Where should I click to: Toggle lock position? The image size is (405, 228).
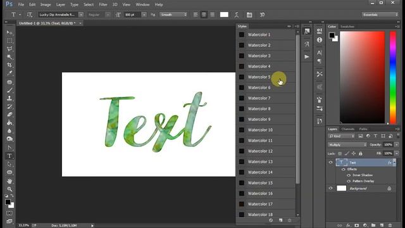(x=354, y=153)
